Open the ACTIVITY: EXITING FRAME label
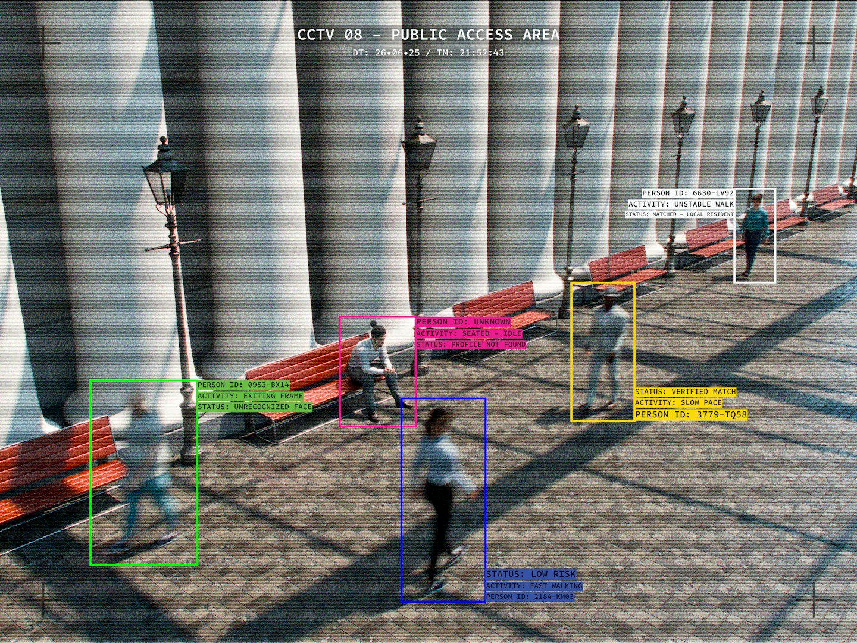Viewport: 857px width, 643px height. [x=250, y=396]
